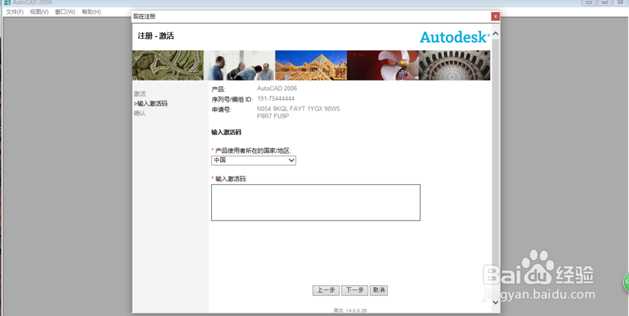629x316 pixels.
Task: Open the 窗口(W) menu
Action: point(65,12)
